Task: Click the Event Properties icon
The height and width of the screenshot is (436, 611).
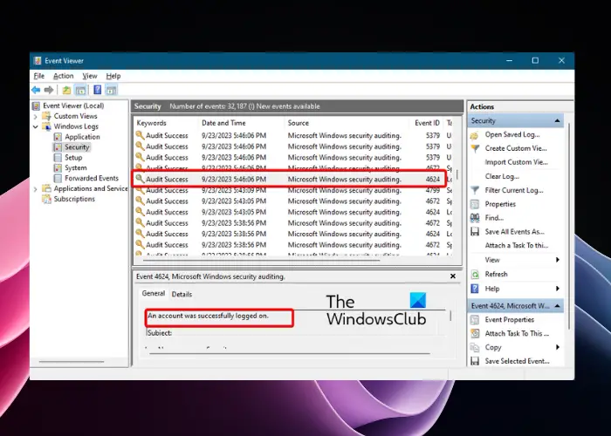Action: (x=475, y=320)
